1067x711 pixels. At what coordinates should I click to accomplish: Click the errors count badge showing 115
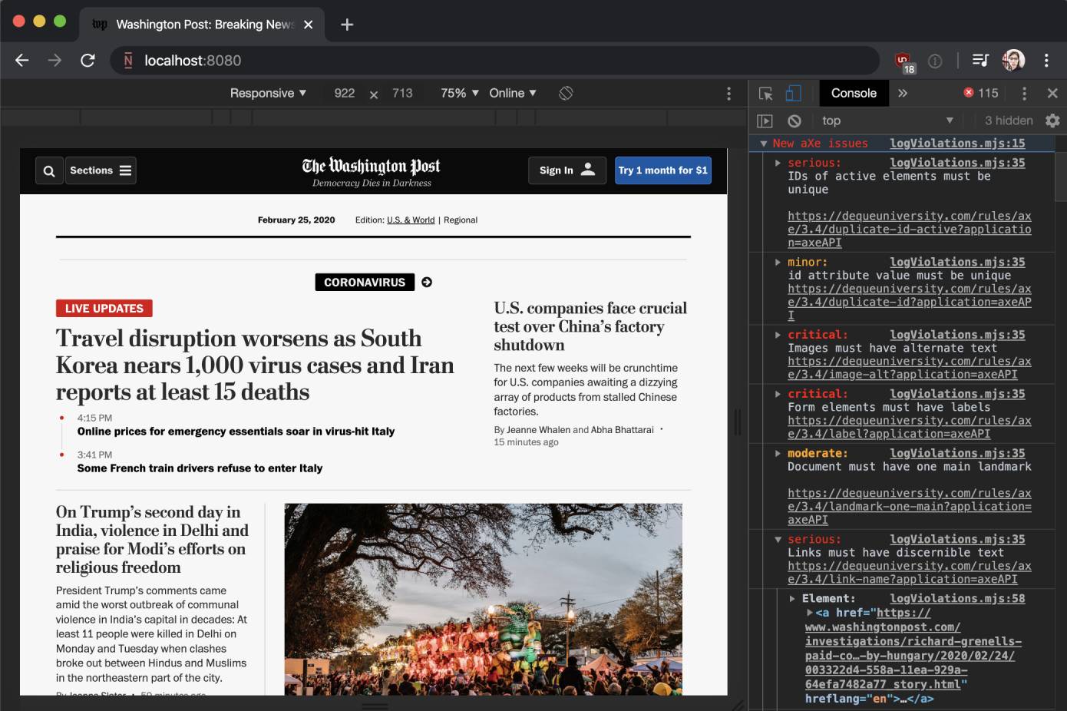[x=980, y=93]
